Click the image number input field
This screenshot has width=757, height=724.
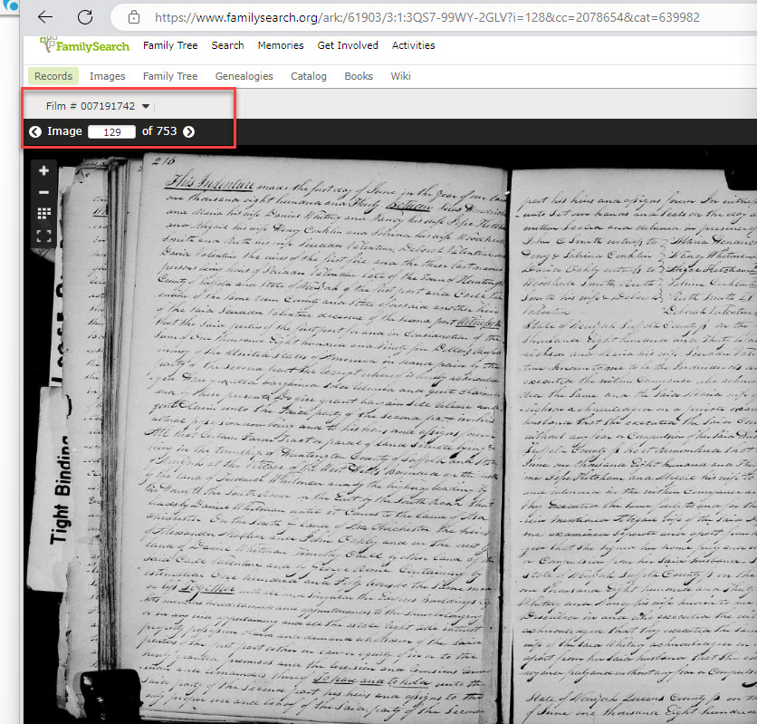click(111, 131)
